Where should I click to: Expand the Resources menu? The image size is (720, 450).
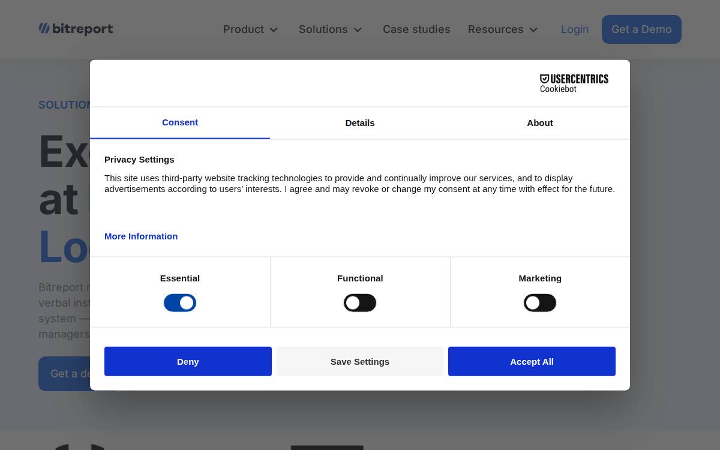click(x=503, y=29)
